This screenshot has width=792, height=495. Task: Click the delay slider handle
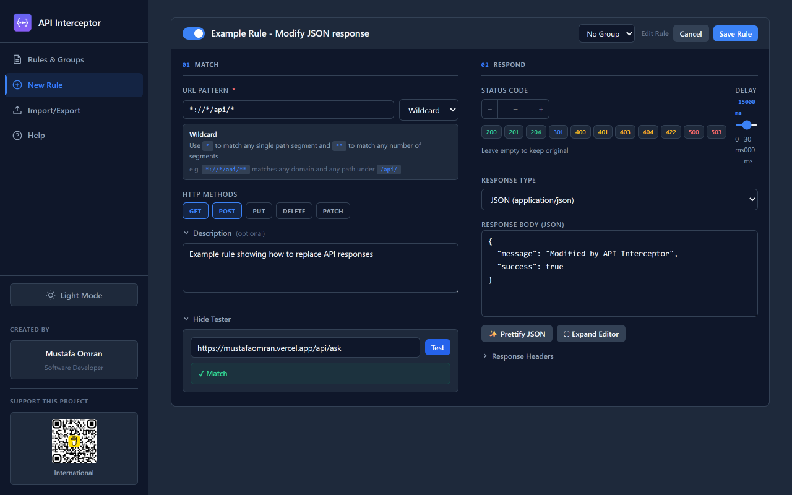click(x=747, y=125)
